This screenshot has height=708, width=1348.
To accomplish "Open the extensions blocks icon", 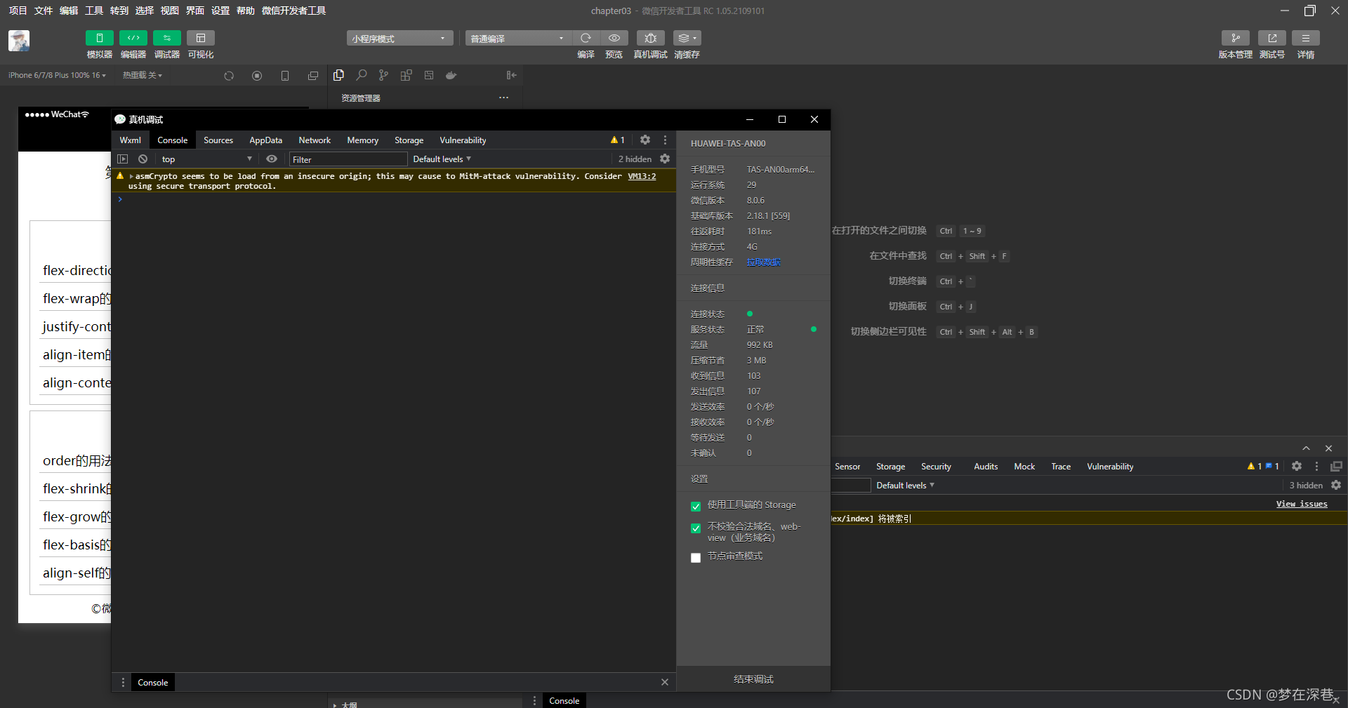I will click(406, 75).
